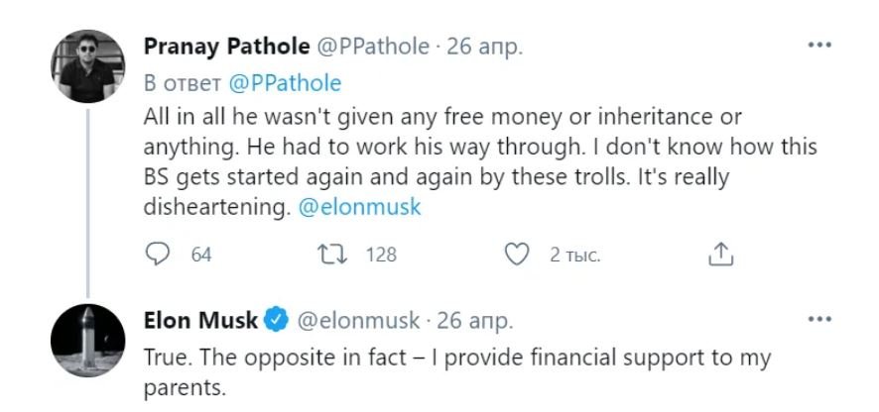Screen dimensions: 879x412
Task: Retweet Pranay Pathole's tweet
Action: (332, 255)
